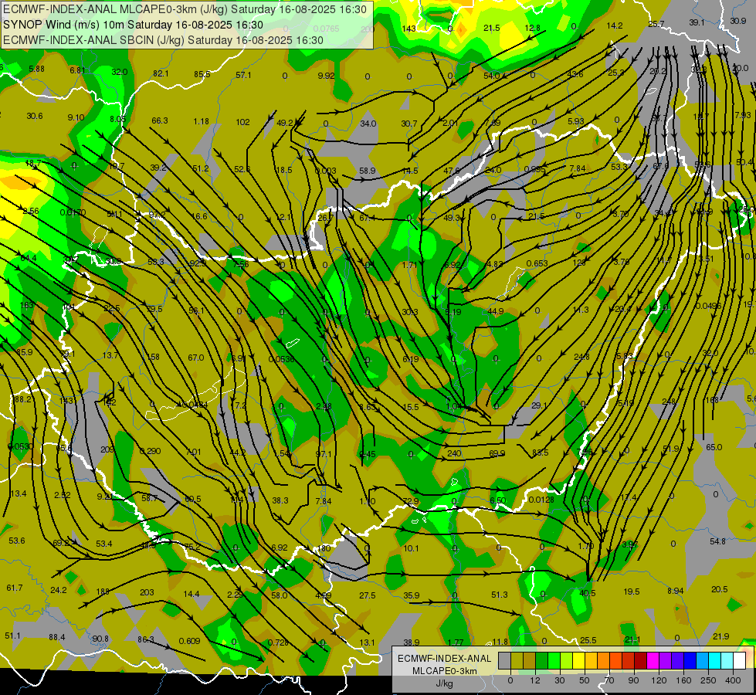Click the map value '27.5'
The image size is (756, 695).
368,595
